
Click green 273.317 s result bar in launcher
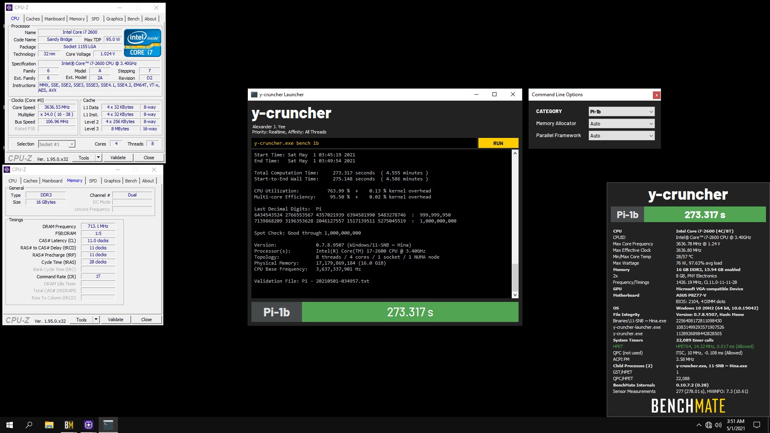tap(410, 312)
